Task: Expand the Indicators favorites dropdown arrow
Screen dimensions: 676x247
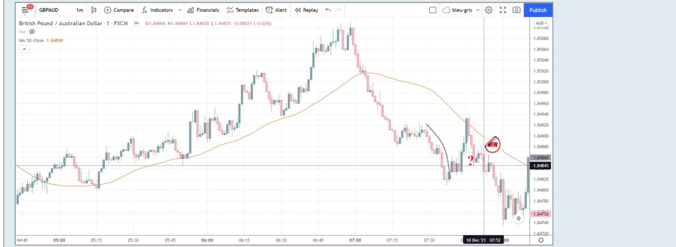Action: [180, 10]
